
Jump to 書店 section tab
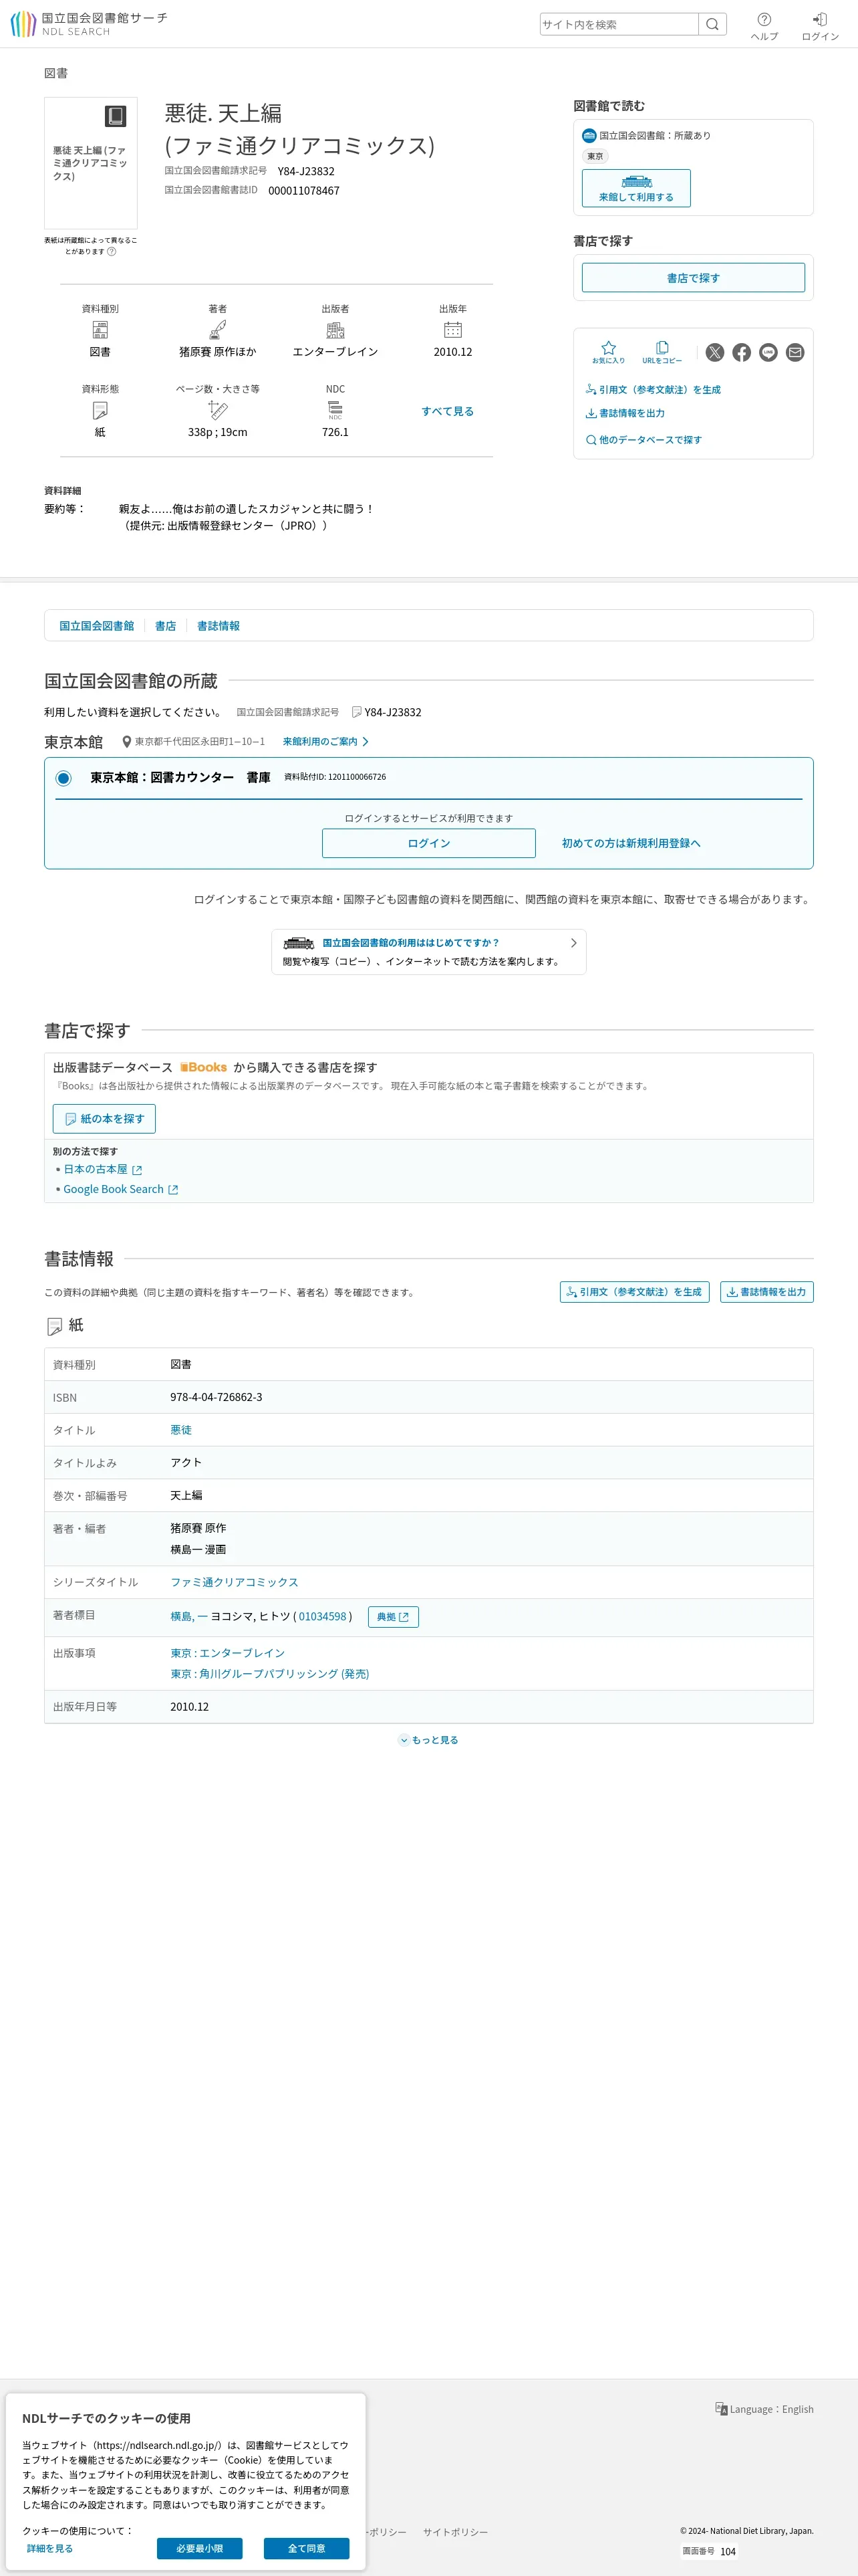point(166,626)
